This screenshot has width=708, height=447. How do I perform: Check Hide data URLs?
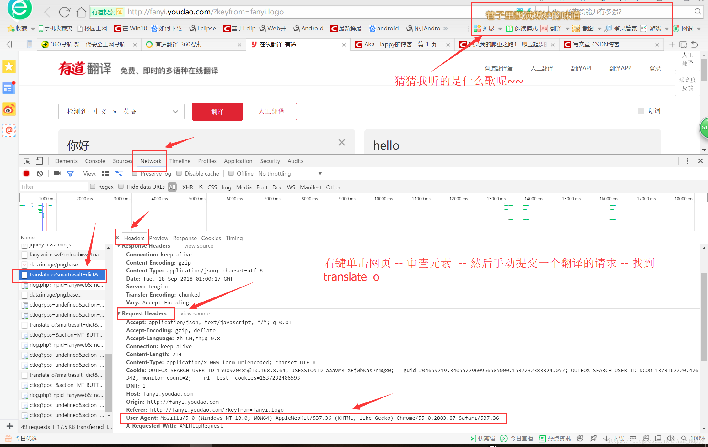click(x=121, y=186)
